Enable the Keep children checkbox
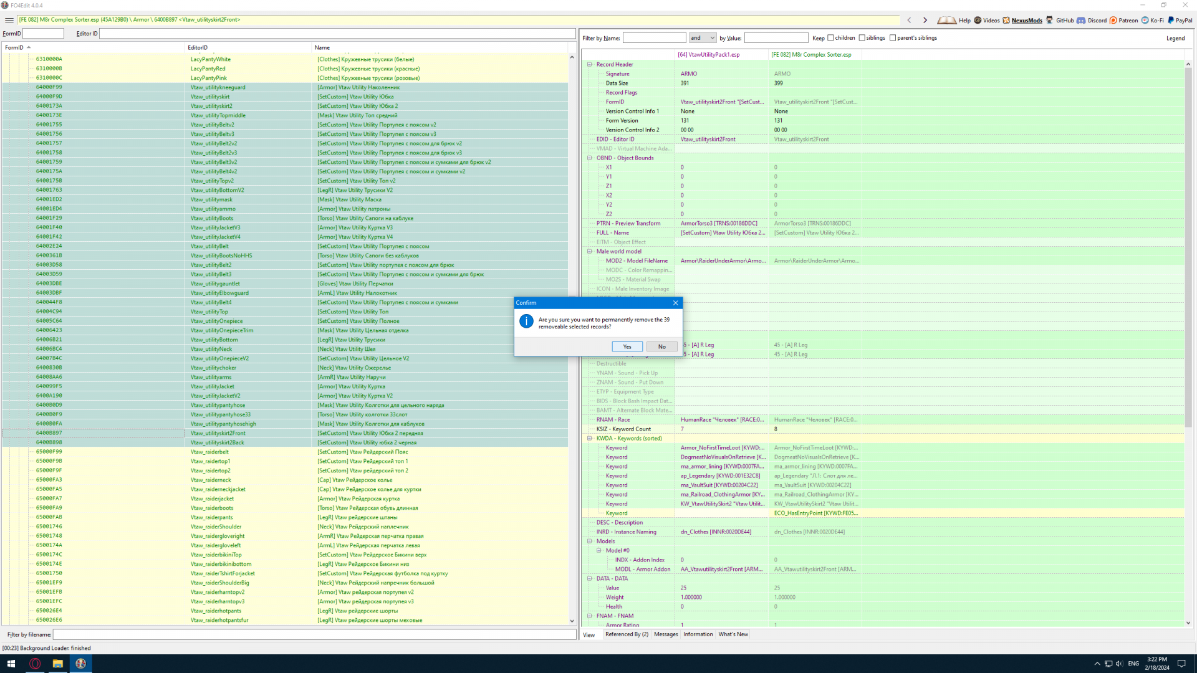The image size is (1197, 673). (x=830, y=38)
